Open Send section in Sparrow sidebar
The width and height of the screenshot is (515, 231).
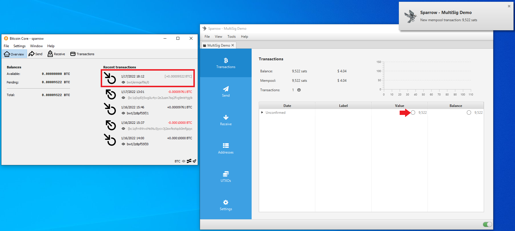point(226,91)
